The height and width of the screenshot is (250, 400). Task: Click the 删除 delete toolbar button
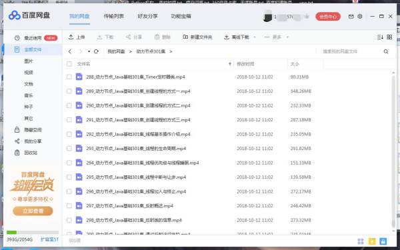pos(163,37)
